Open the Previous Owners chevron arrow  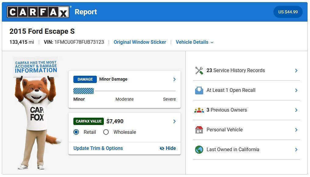(296, 110)
